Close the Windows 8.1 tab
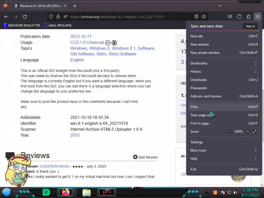 coord(65,6)
